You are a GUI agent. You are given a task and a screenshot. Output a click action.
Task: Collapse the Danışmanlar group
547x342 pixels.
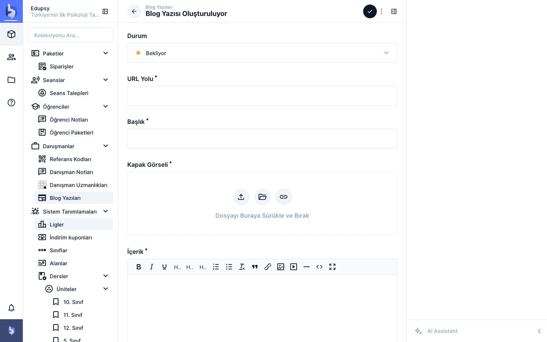click(106, 146)
